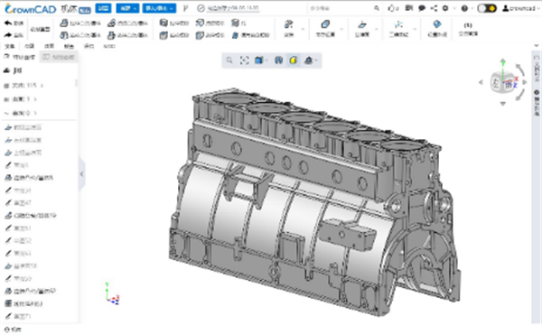Open the chat comments icon

[422, 8]
